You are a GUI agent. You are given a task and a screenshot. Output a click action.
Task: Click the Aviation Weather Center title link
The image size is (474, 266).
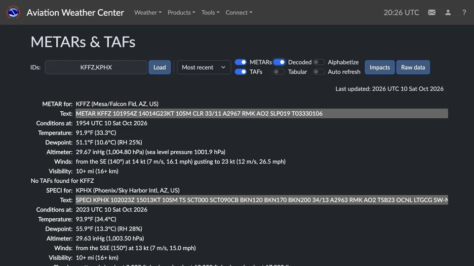coord(75,12)
